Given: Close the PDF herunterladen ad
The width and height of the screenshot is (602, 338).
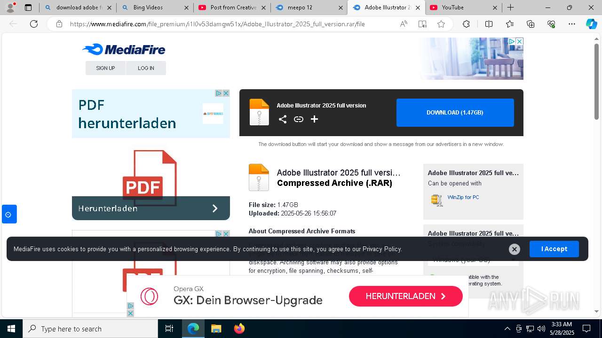Looking at the screenshot, I should pyautogui.click(x=226, y=93).
